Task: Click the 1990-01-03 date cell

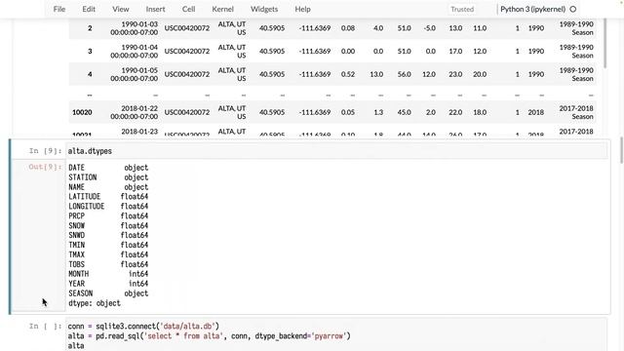Action: tap(135, 28)
